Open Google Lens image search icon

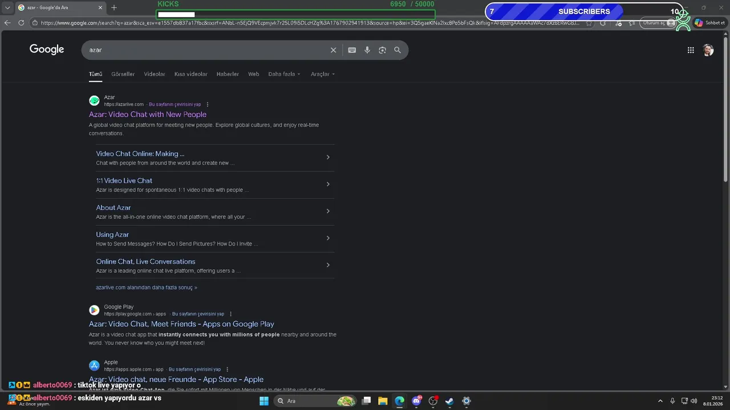(382, 50)
